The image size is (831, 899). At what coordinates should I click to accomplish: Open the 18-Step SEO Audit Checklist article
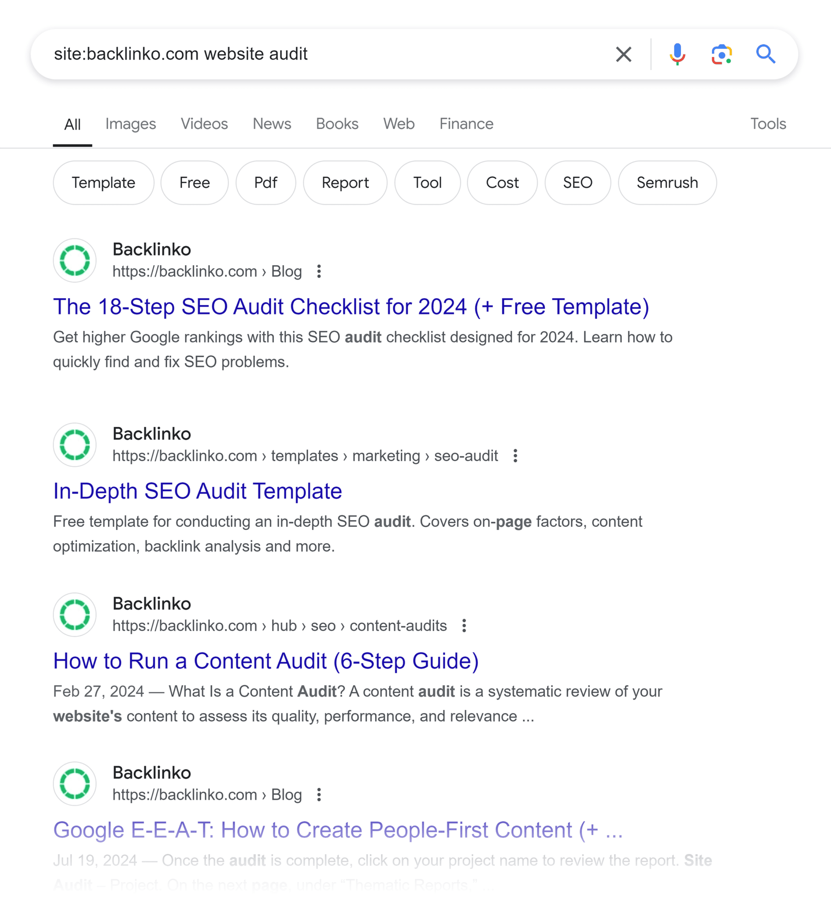(351, 307)
